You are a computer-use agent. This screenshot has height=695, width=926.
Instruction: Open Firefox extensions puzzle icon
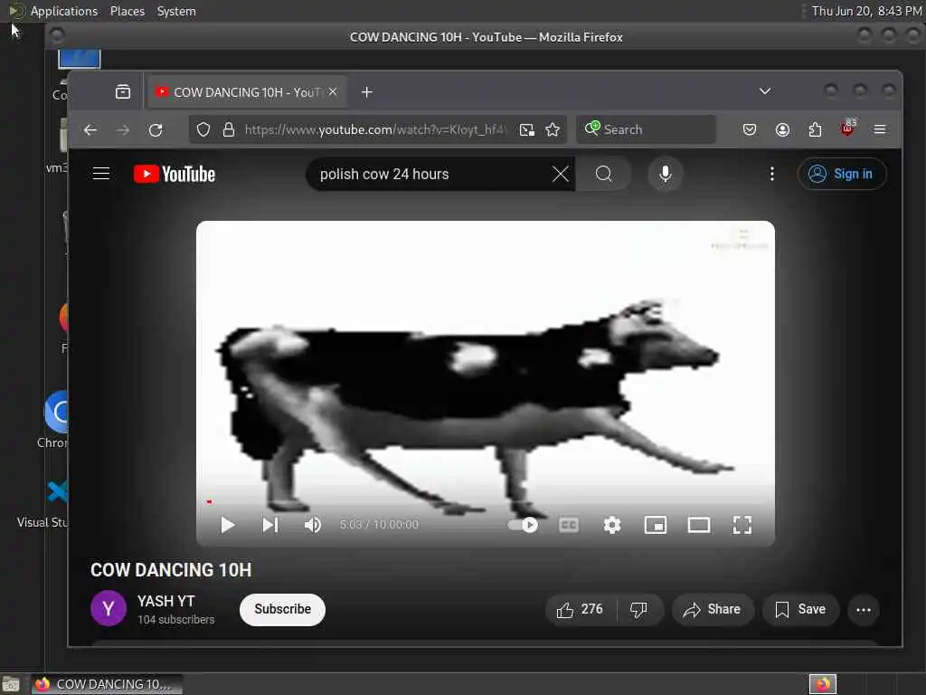point(815,129)
